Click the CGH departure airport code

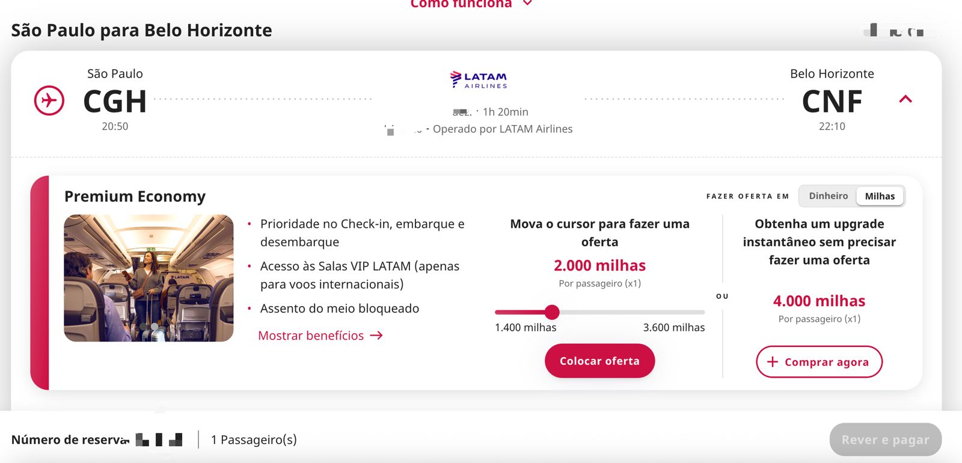tap(115, 101)
